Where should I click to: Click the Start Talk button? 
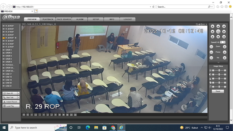point(10,98)
